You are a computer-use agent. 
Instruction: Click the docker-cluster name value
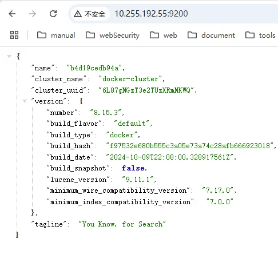[130, 79]
